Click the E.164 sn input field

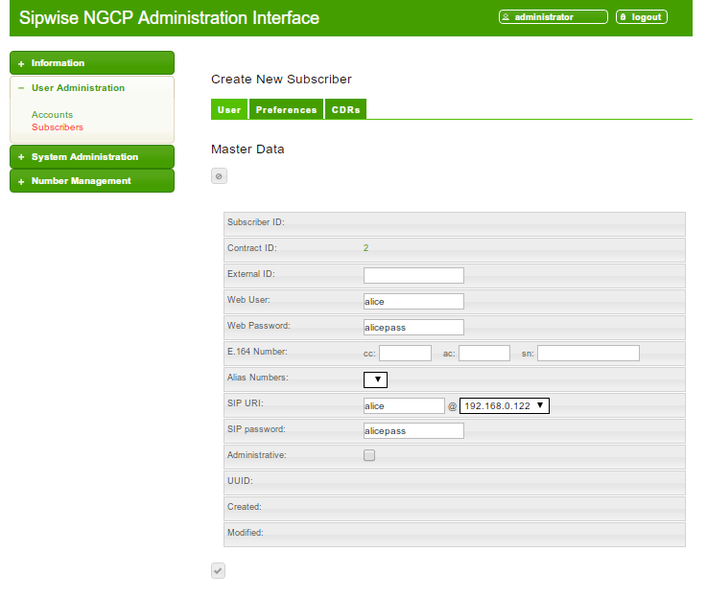click(x=588, y=354)
